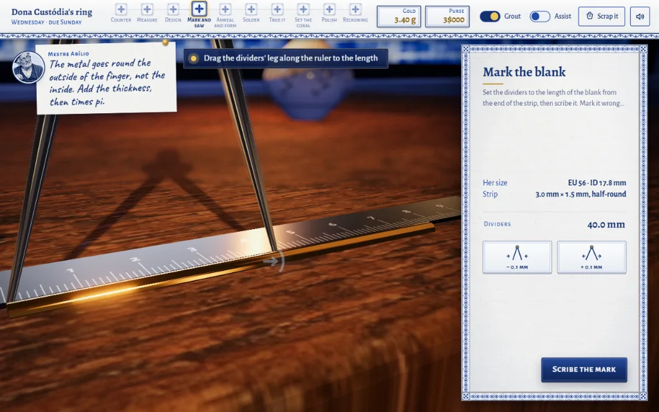
Task: Click Scribe the Mark button
Action: point(584,370)
